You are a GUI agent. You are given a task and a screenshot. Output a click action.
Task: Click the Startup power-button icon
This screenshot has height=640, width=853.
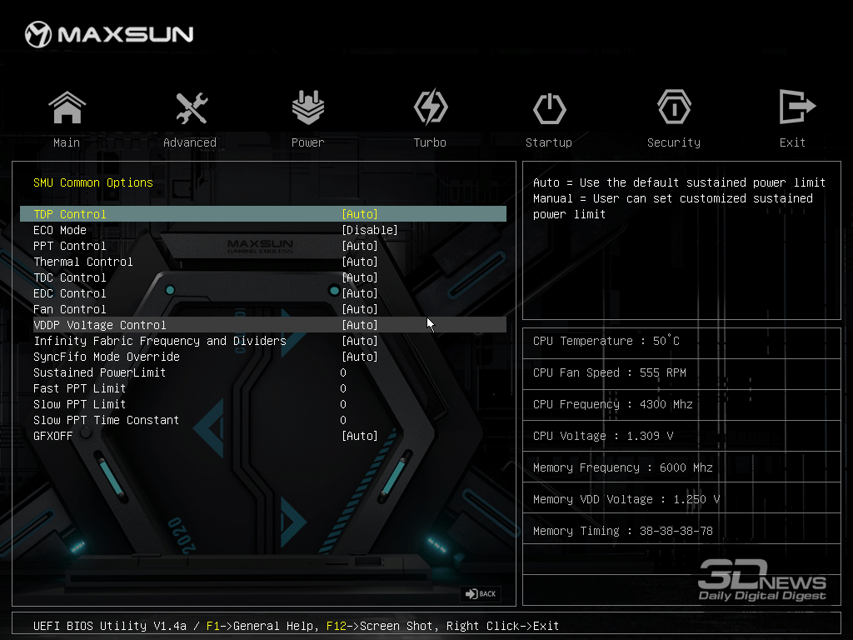coord(550,108)
